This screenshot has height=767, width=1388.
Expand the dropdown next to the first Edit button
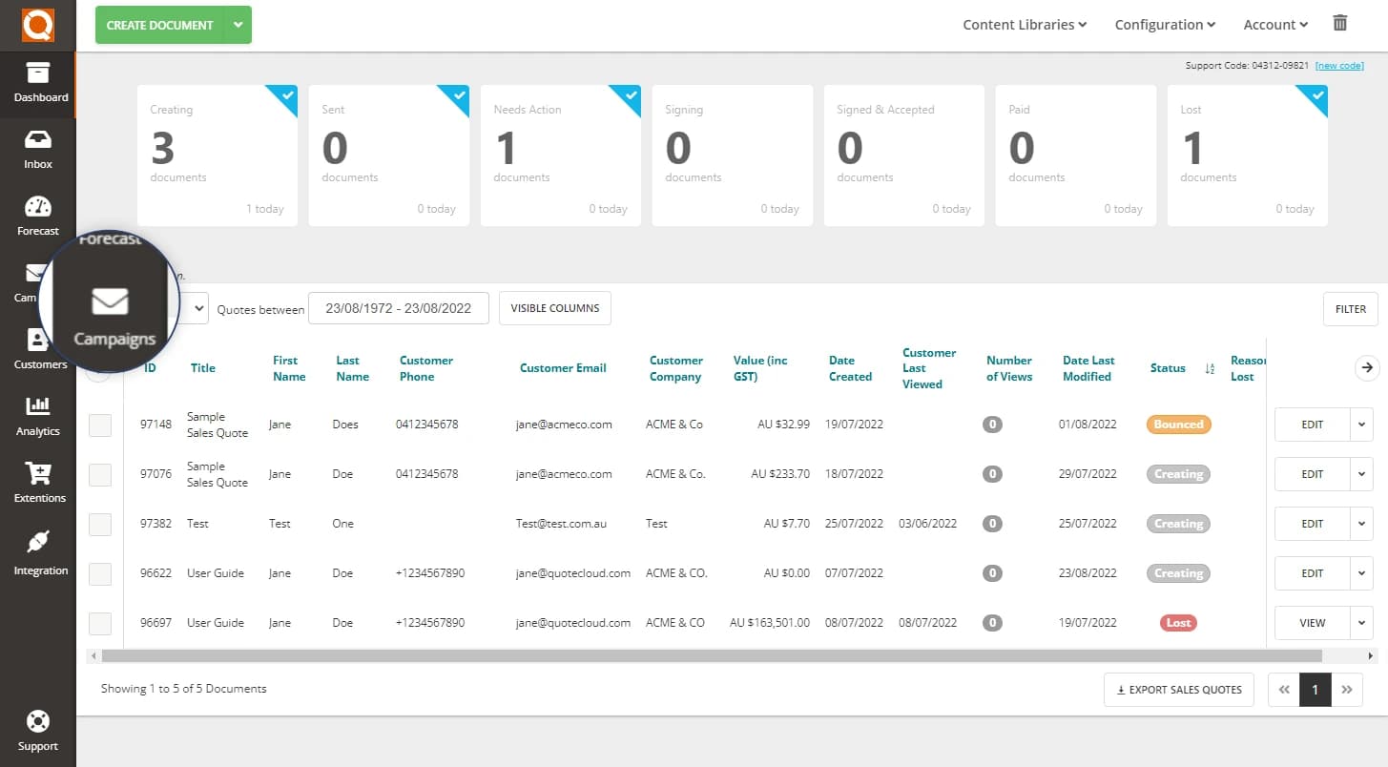pos(1361,425)
